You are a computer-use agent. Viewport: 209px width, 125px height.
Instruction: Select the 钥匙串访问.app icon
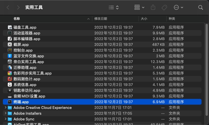(x=10, y=90)
